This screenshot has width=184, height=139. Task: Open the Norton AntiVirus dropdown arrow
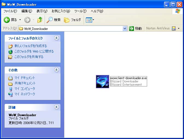[x=179, y=28]
